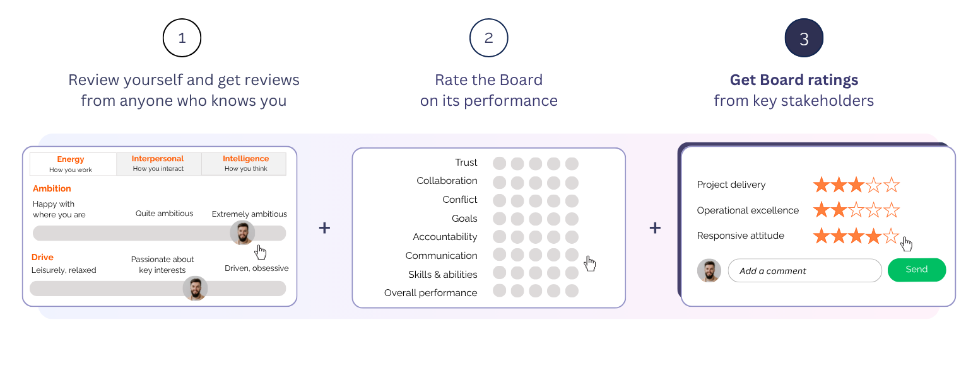Viewport: 978px width, 378px height.
Task: Switch to the Intelligence tab
Action: [x=245, y=164]
